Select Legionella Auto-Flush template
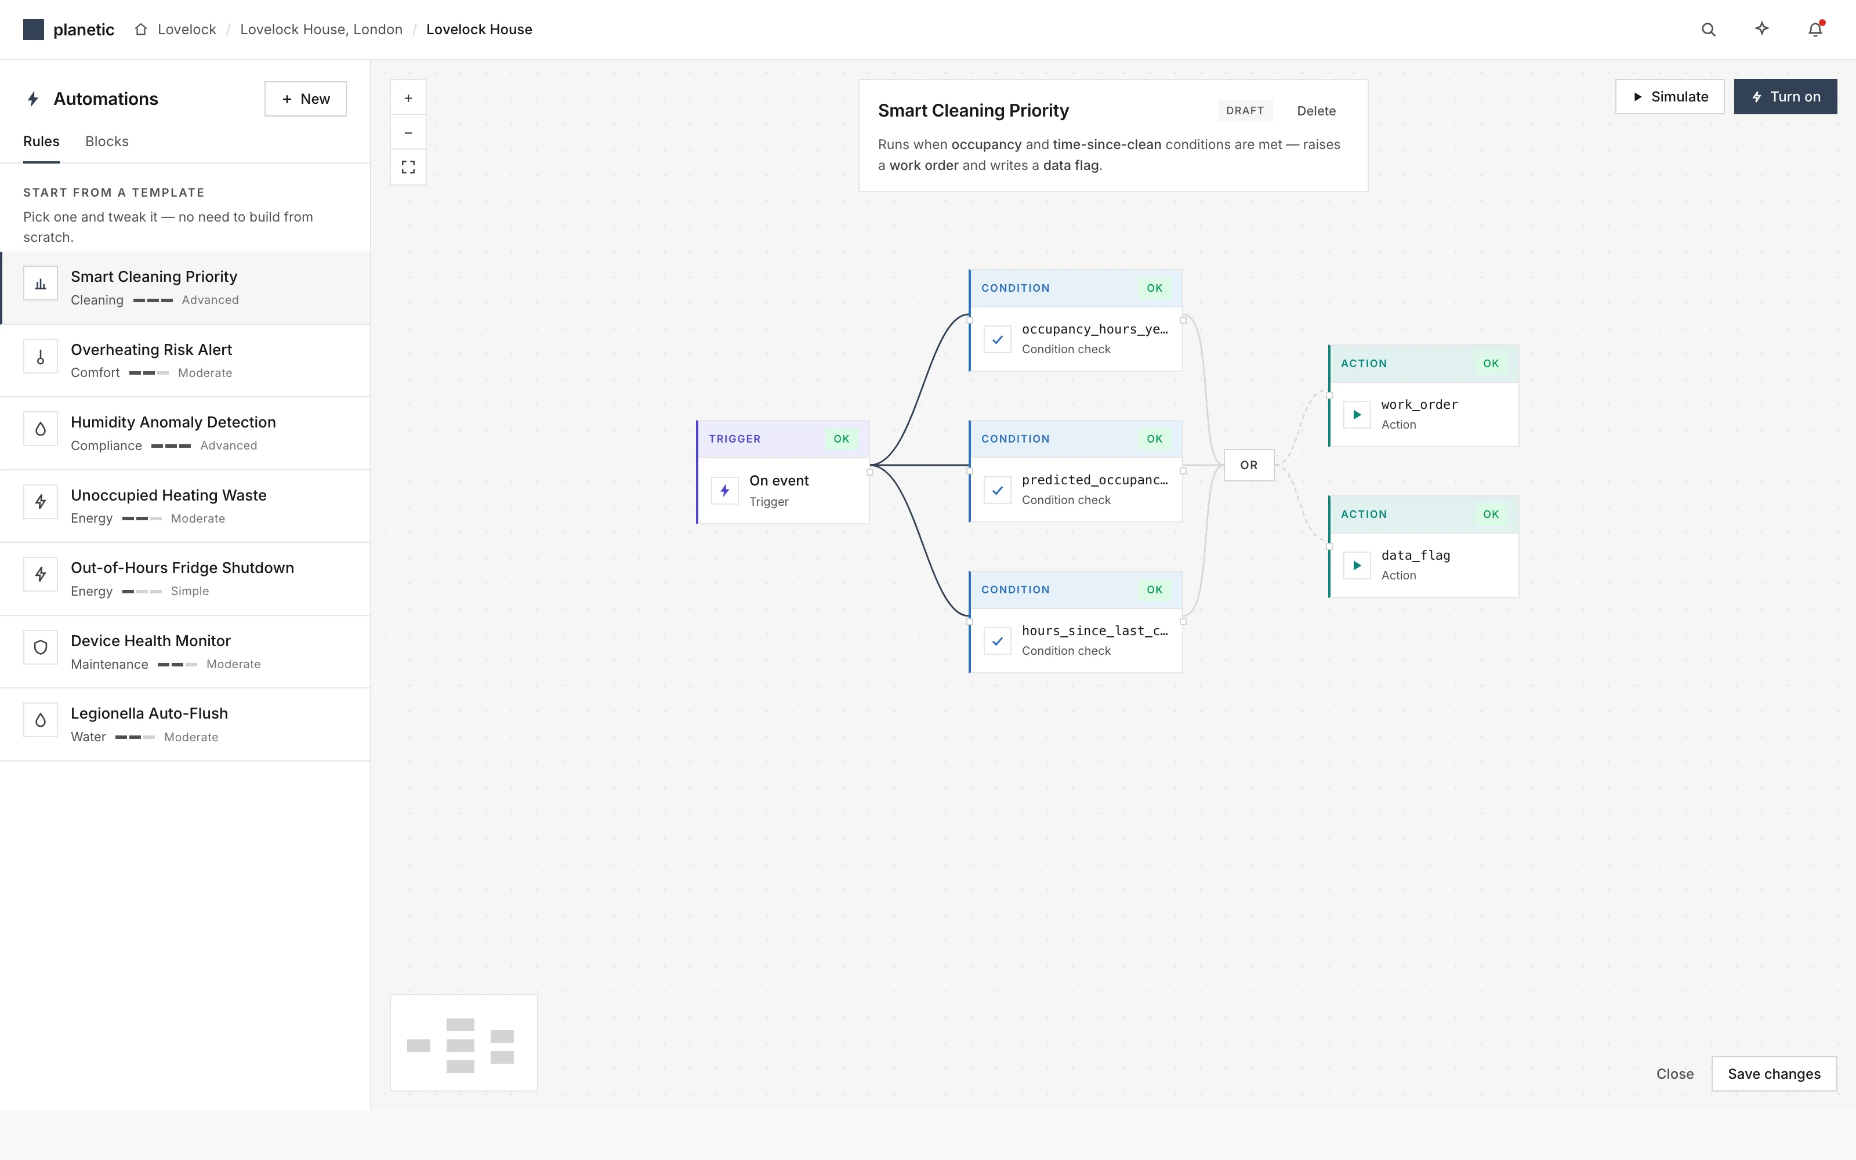 (x=186, y=724)
